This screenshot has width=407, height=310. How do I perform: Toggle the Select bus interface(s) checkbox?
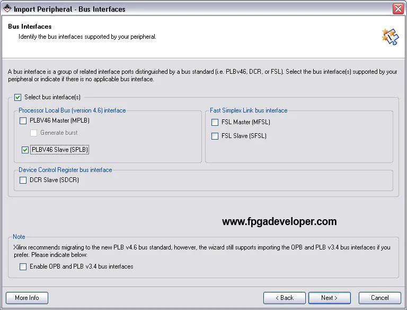tap(18, 97)
